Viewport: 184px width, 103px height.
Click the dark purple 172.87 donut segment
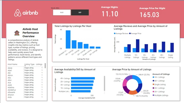[126, 90]
